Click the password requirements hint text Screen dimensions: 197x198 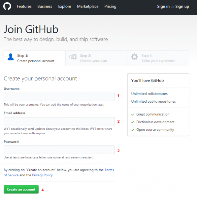tap(49, 157)
